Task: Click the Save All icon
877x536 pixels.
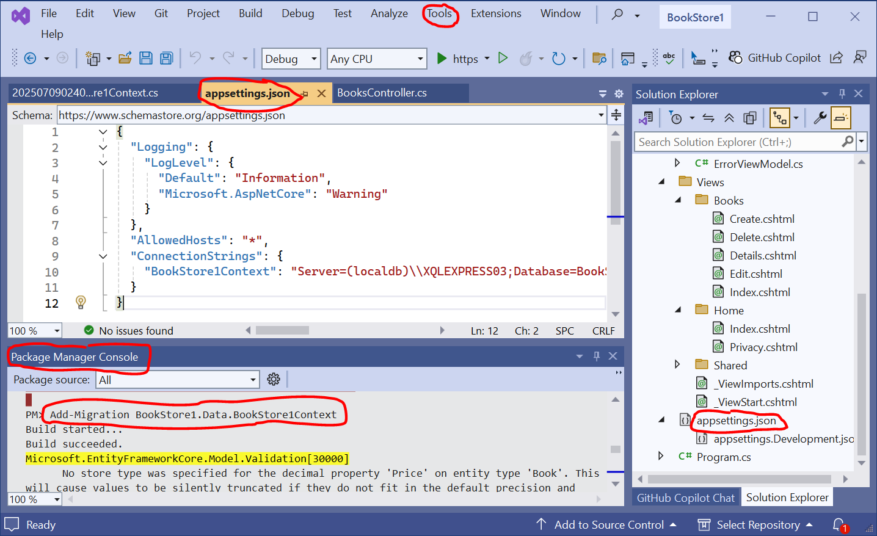Action: pyautogui.click(x=166, y=59)
